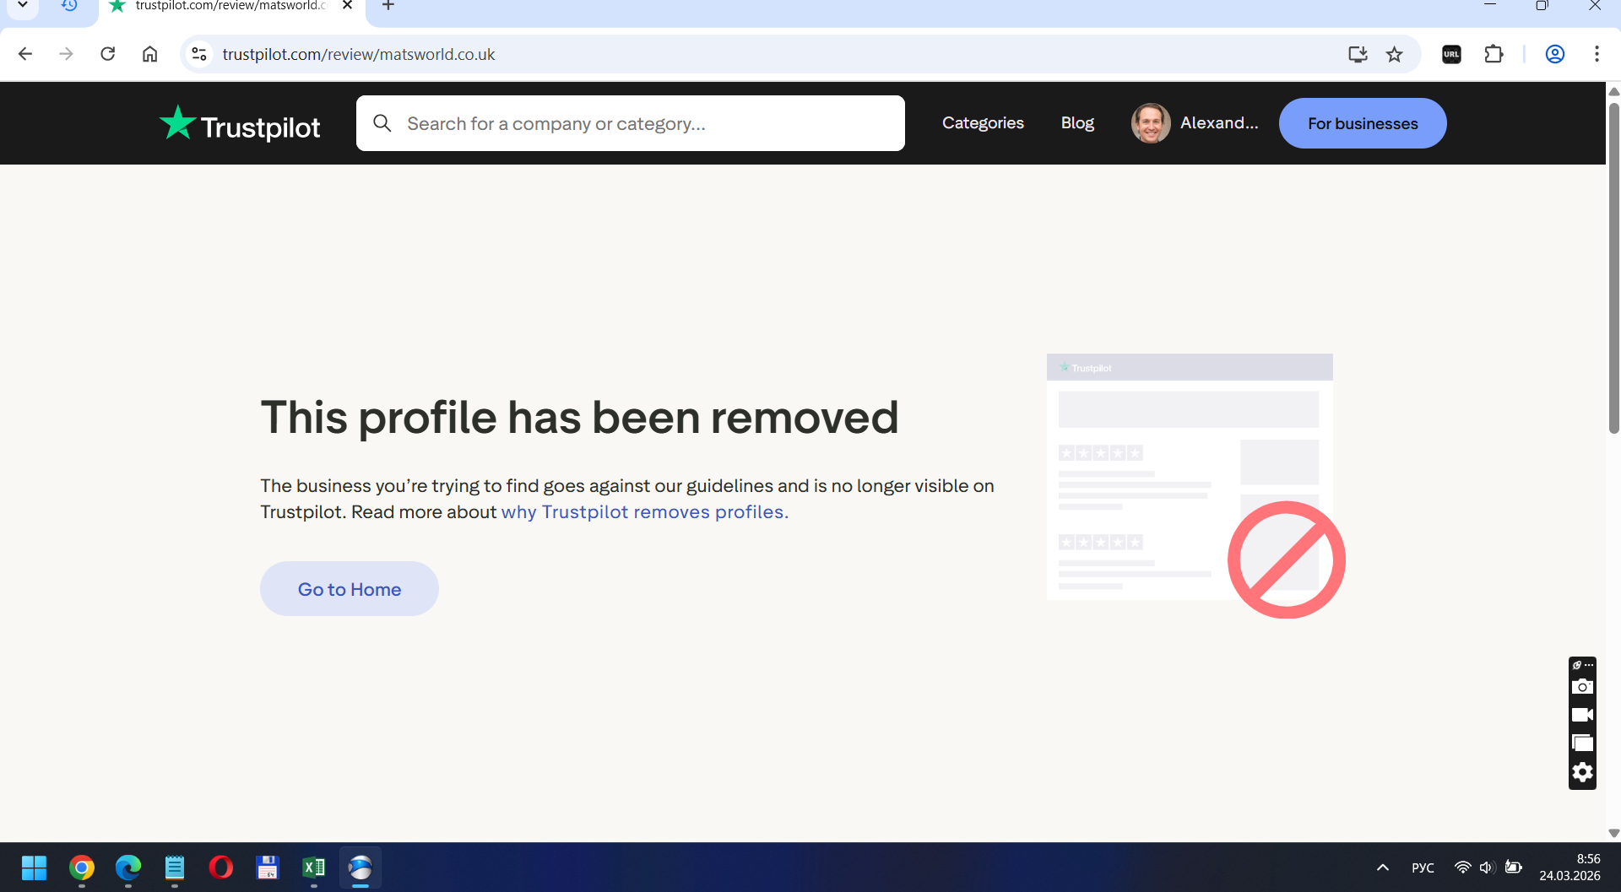Screen dimensions: 1621x892
Task: Click the address bar URL
Action: tap(359, 54)
